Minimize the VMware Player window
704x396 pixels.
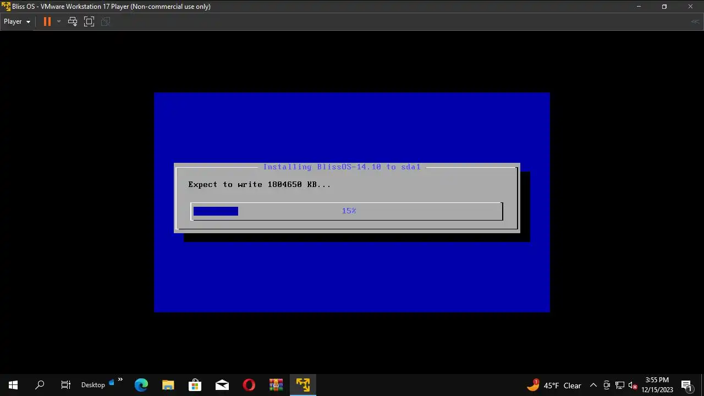coord(639,7)
